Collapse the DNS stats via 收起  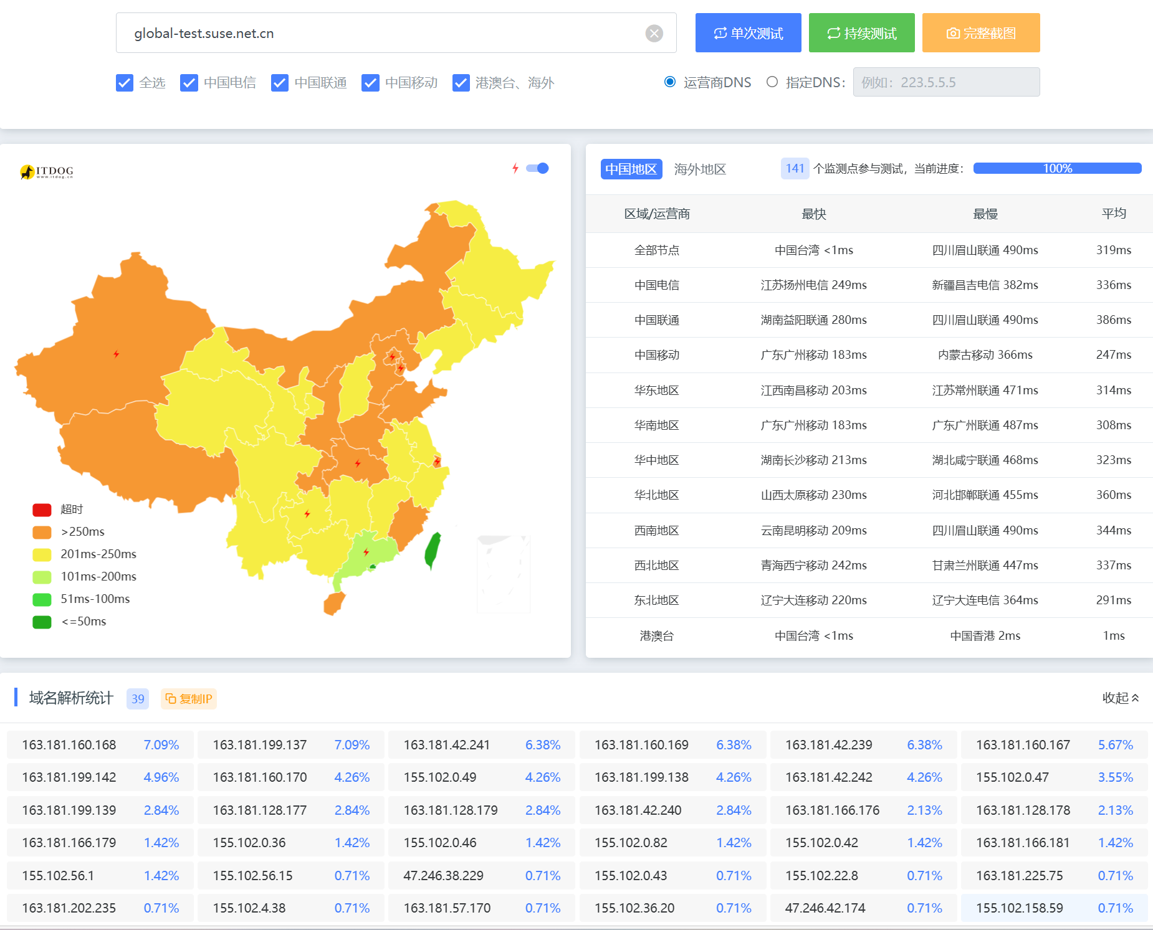tap(1121, 698)
